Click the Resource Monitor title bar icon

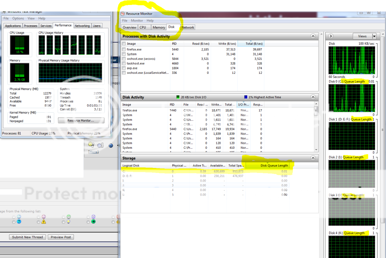pyautogui.click(x=123, y=14)
